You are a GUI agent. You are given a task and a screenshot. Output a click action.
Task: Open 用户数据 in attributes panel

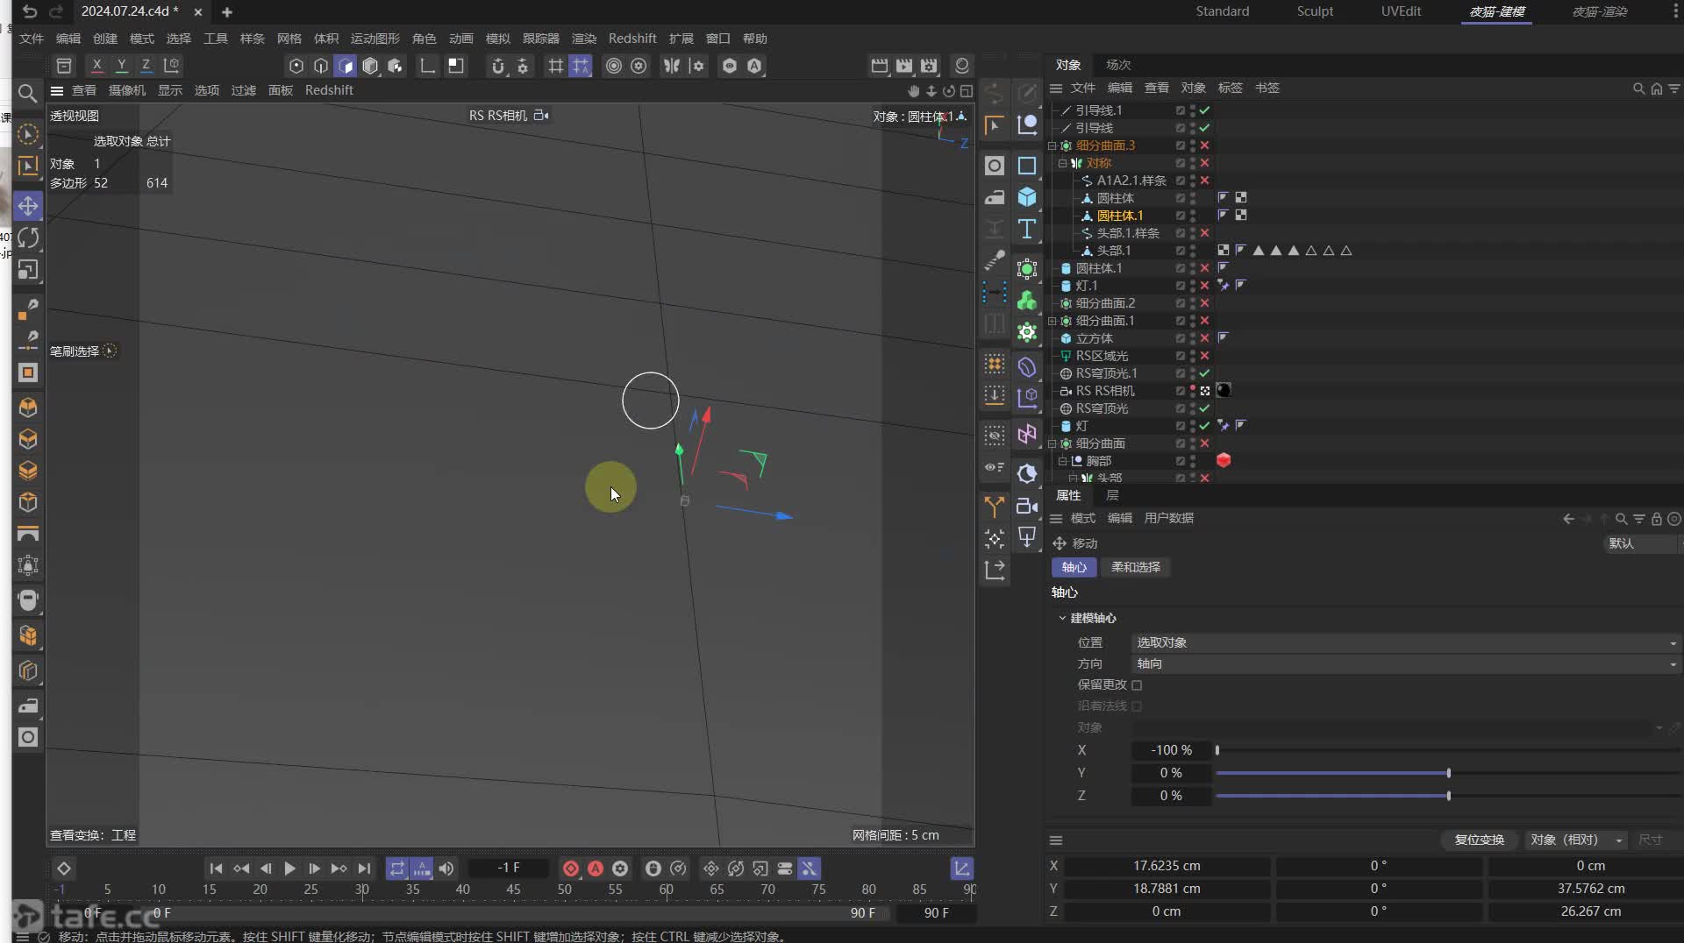(1168, 518)
